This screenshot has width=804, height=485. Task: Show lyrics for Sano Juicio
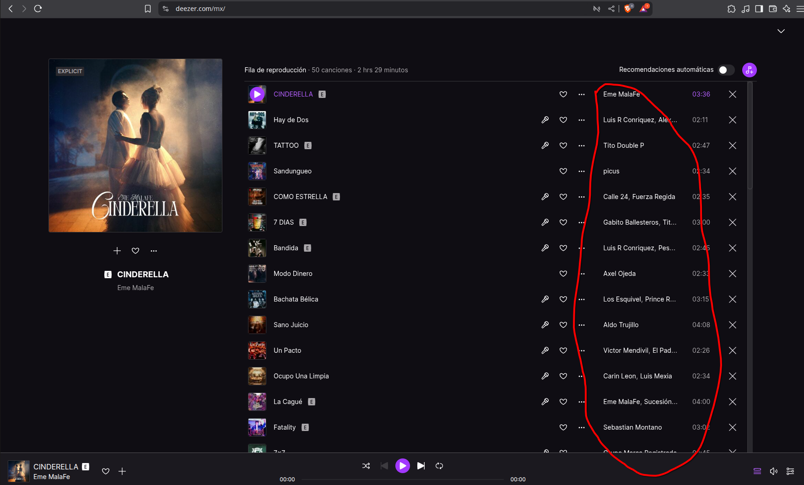[545, 325]
